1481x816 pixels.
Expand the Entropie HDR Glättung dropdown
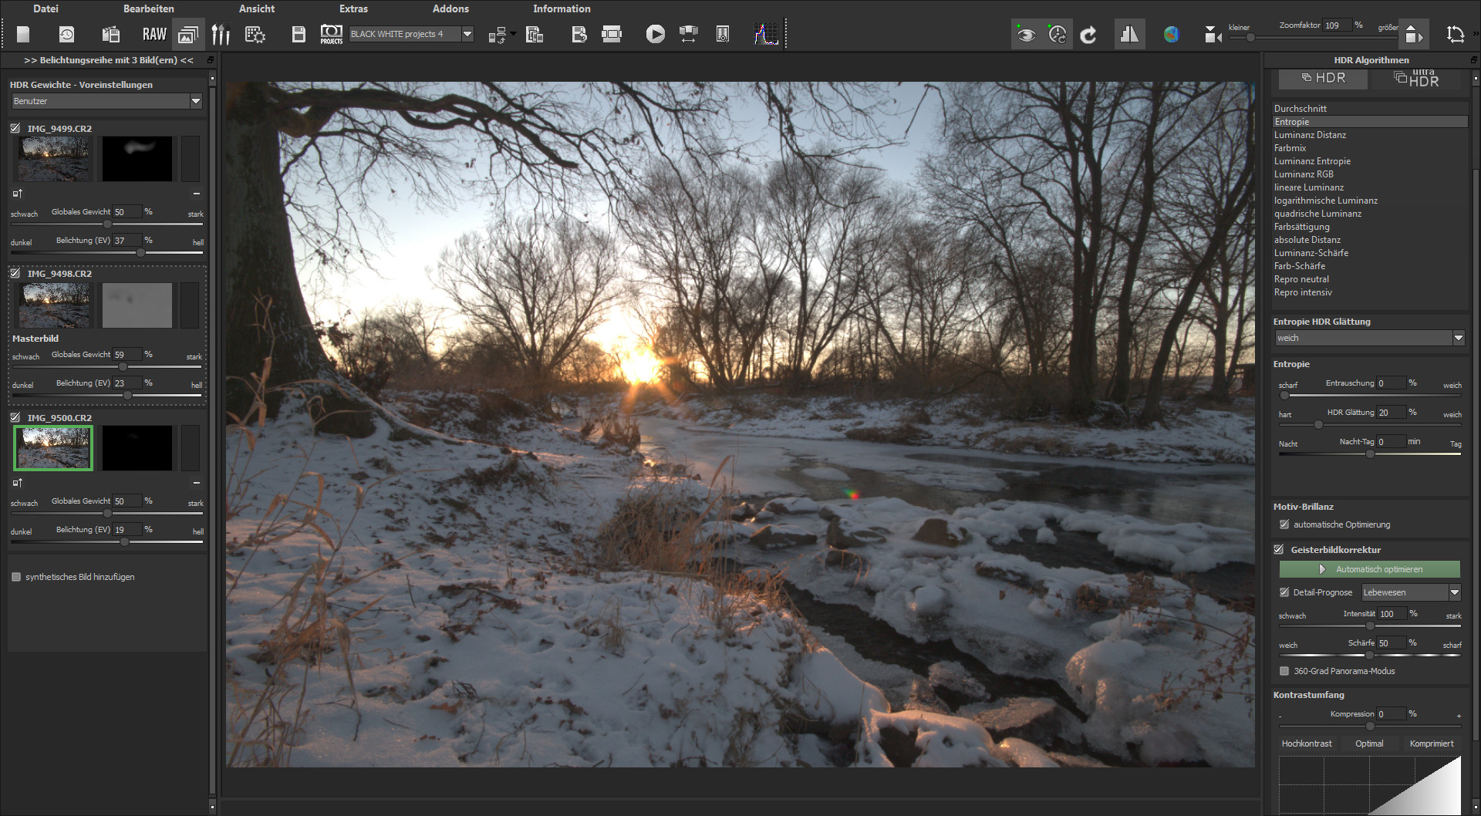1458,338
